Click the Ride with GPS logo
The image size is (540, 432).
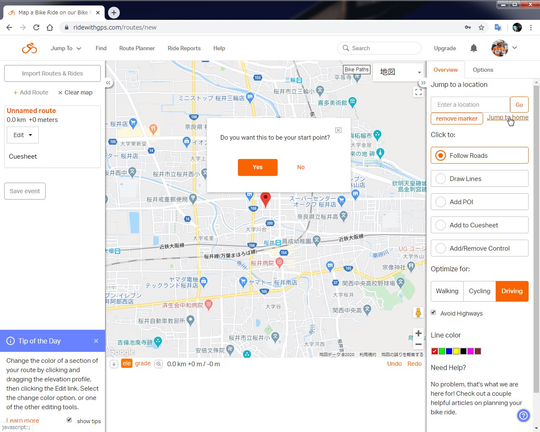(30, 49)
